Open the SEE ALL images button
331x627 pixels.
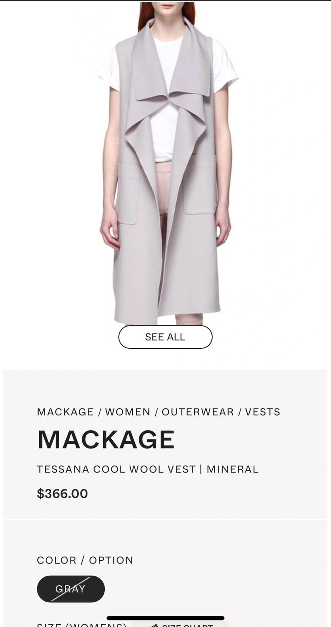click(165, 337)
